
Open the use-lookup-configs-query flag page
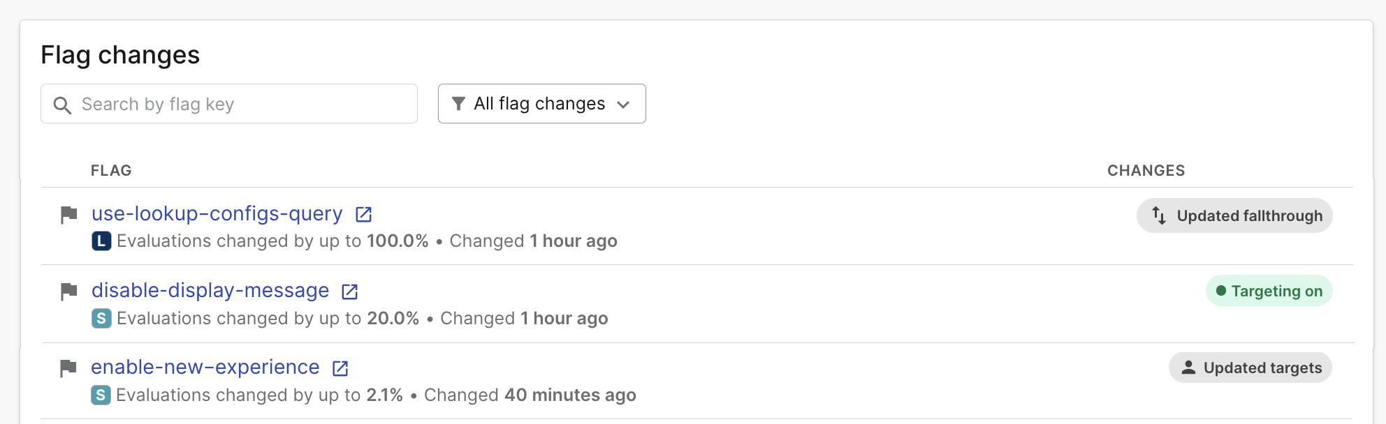(217, 213)
